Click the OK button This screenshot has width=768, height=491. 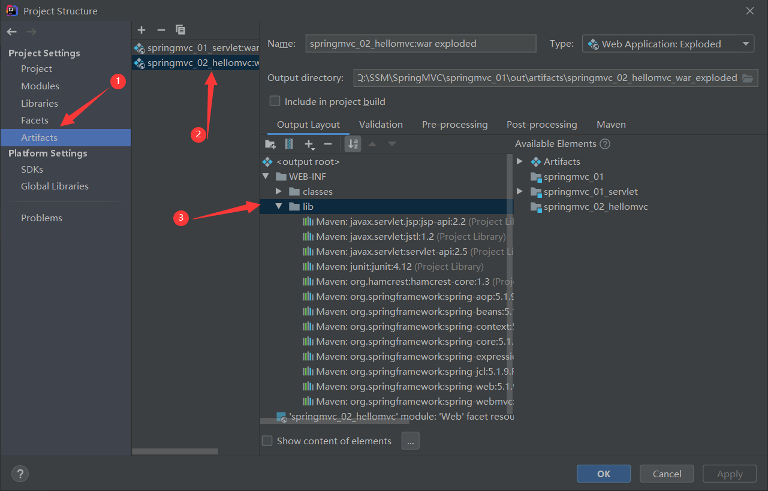[x=604, y=474]
